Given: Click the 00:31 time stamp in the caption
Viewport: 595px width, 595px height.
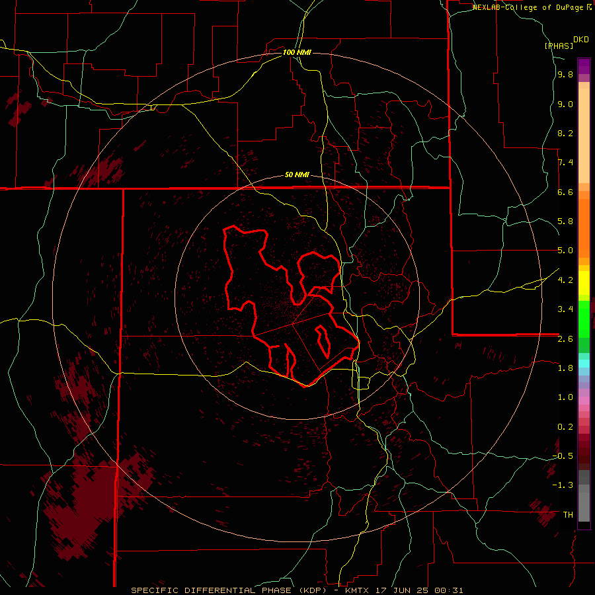Looking at the screenshot, I should [x=450, y=590].
